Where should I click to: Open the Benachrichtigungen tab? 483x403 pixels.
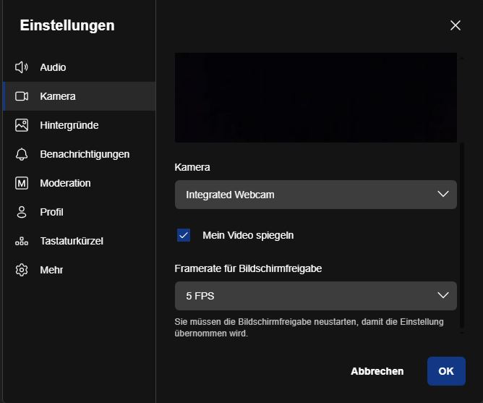pyautogui.click(x=79, y=154)
